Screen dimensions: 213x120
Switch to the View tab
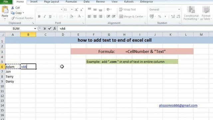114,2
